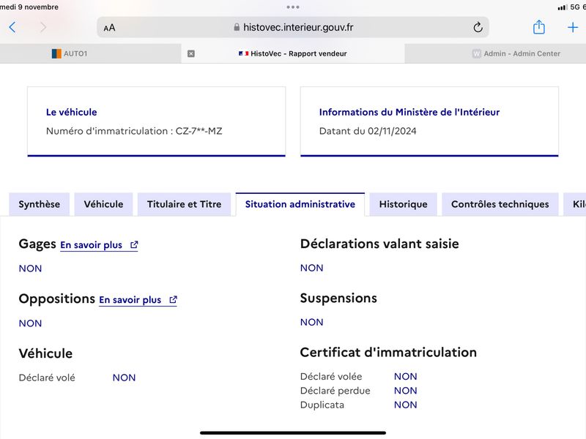Open the AA reader and text size menu

(x=109, y=28)
